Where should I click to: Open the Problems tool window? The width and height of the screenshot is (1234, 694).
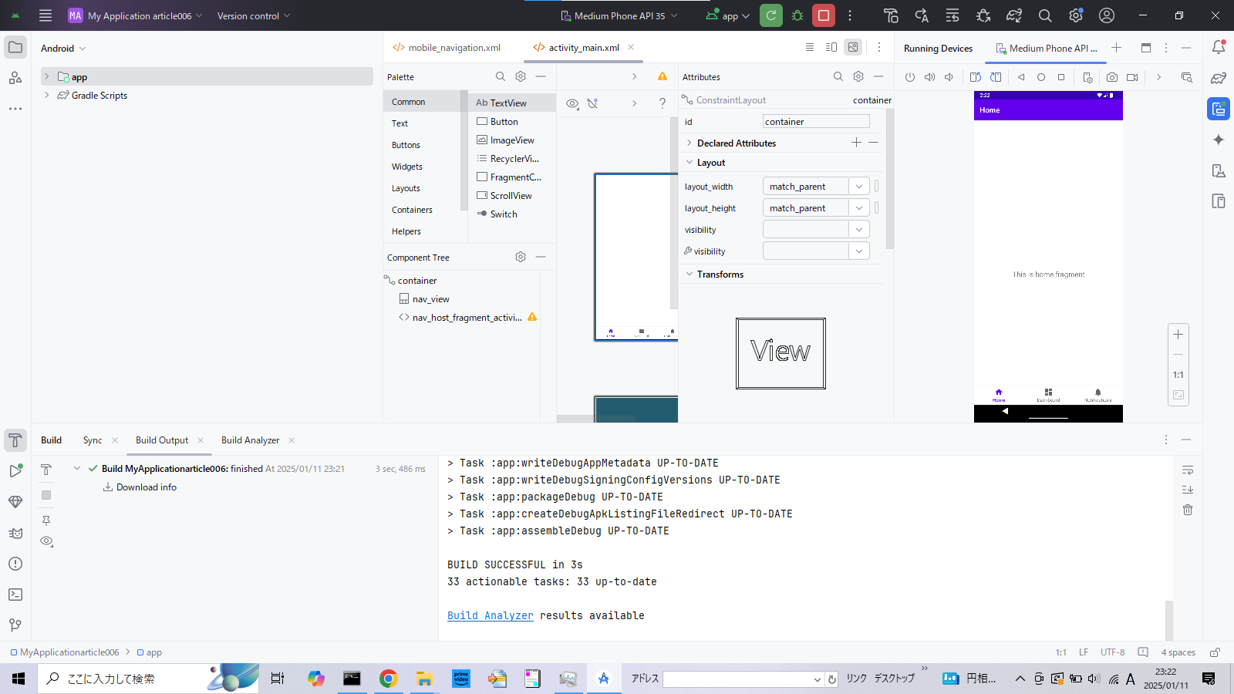15,564
